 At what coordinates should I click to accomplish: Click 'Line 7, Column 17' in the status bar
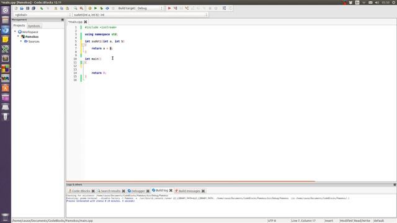click(x=303, y=221)
